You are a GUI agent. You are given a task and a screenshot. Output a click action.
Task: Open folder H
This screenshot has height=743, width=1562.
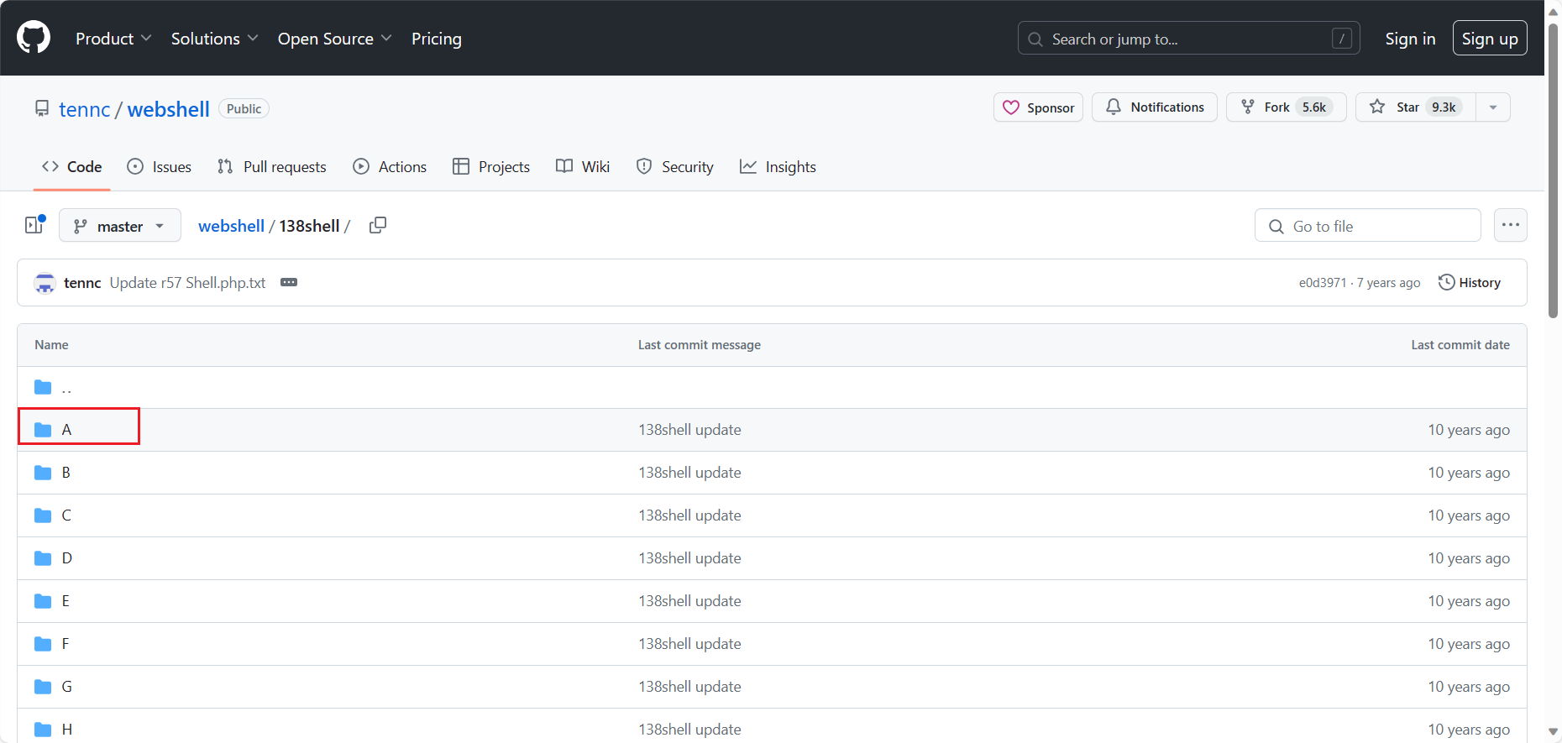click(67, 730)
